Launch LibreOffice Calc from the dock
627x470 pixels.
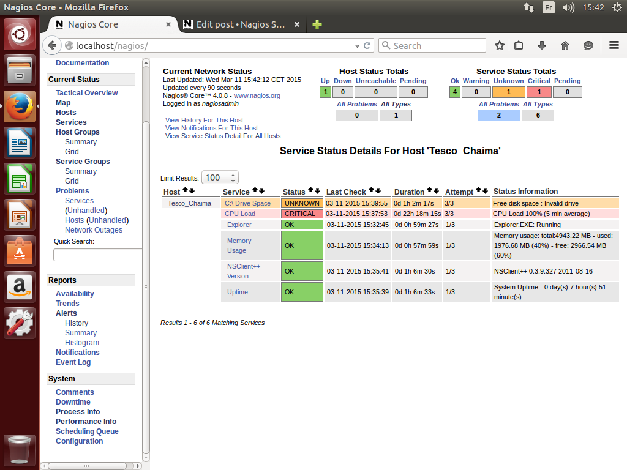click(x=20, y=180)
